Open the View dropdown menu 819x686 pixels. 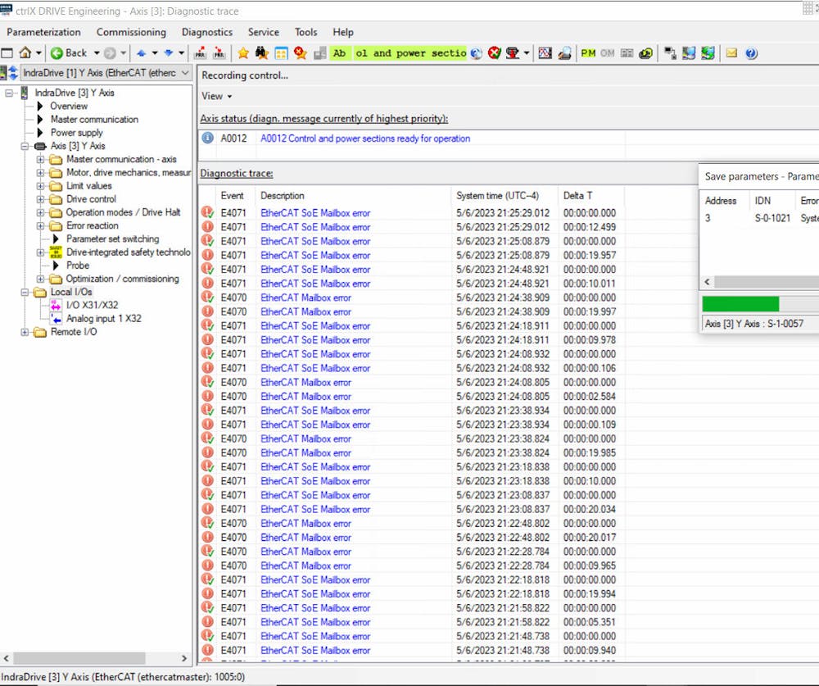(x=216, y=96)
